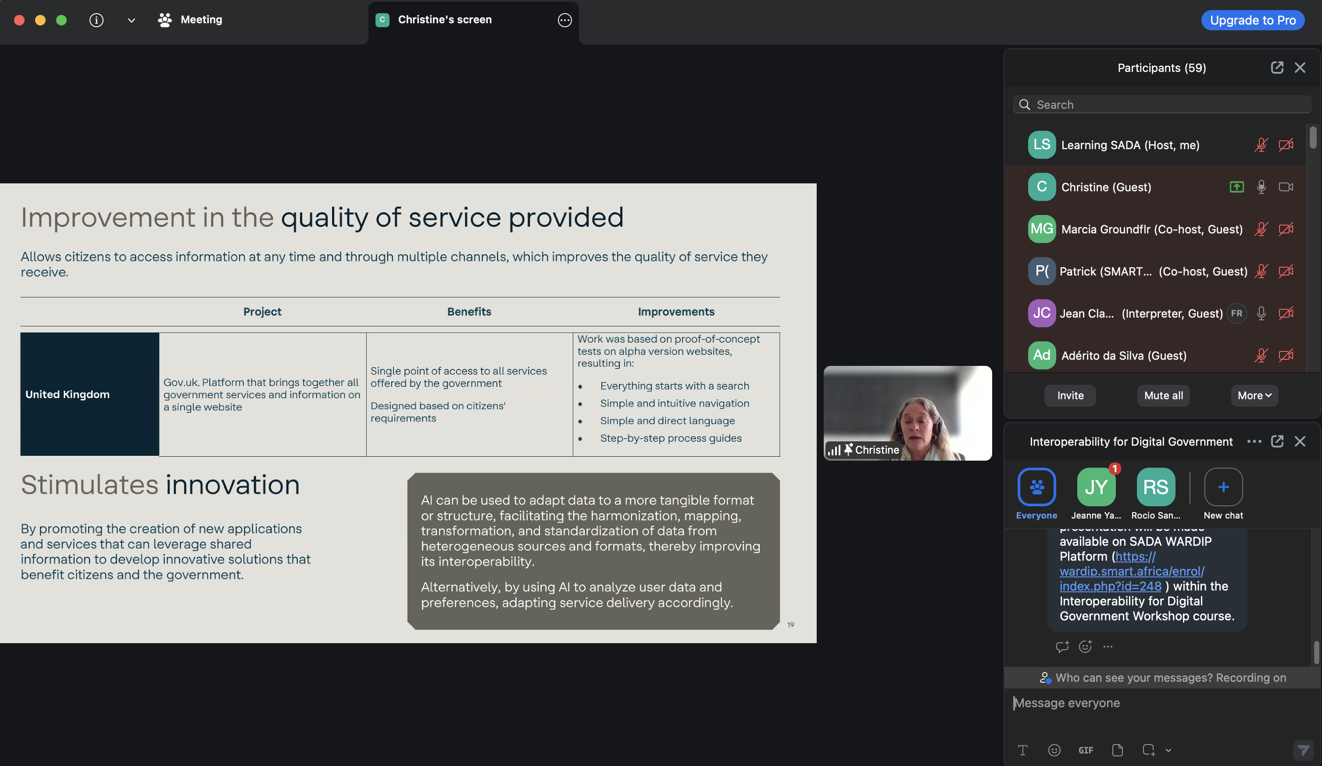1322x766 pixels.
Task: Open text formatting options in chat
Action: coord(1022,750)
